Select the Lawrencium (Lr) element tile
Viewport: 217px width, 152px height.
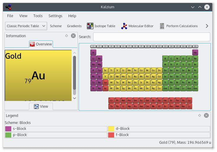[189, 106]
